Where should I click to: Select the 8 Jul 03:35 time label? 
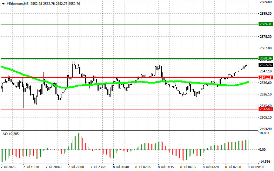[x=166, y=167]
